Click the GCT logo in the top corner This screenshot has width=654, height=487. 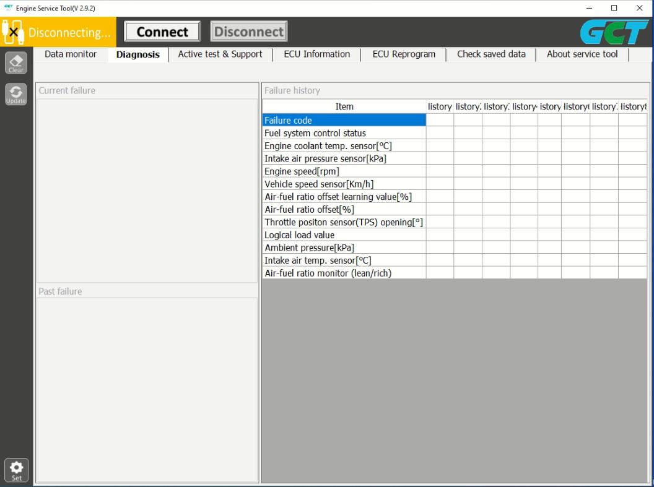(x=615, y=31)
